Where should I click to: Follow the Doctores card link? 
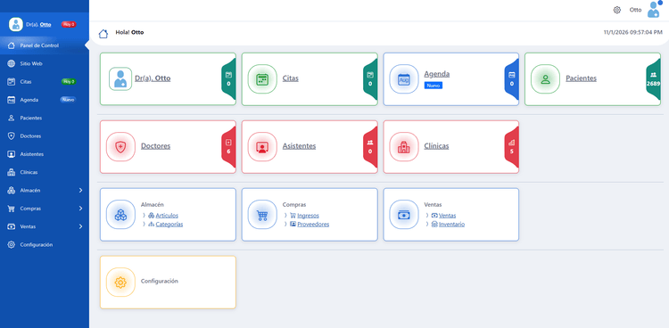pos(156,146)
